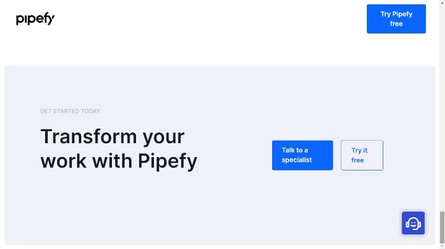Click the word free in Try Pipefy free

coord(396,24)
